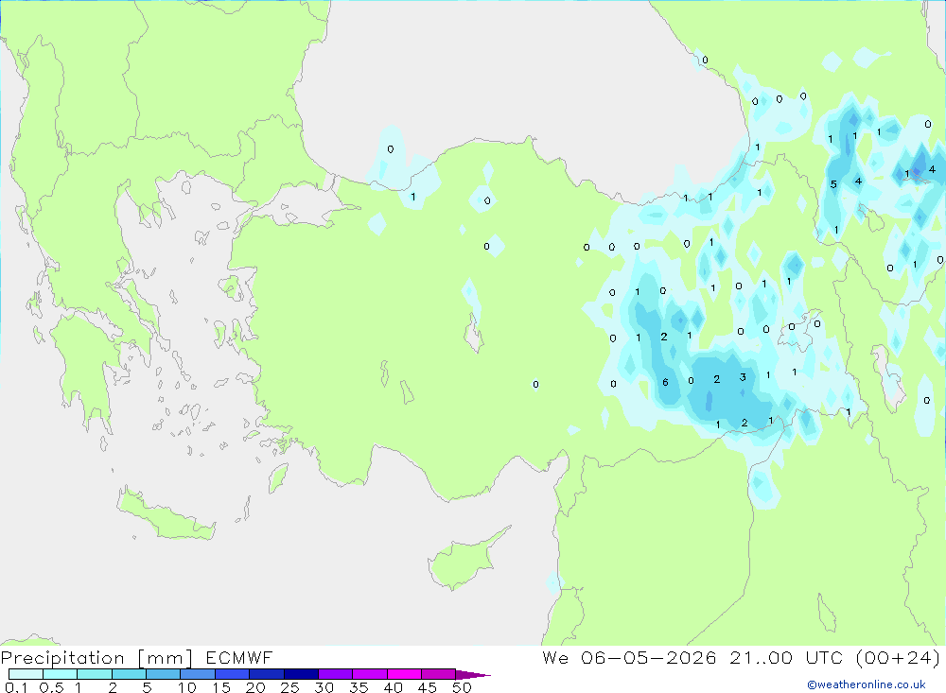Click the 45–50 mm legend swatch

[x=439, y=674]
